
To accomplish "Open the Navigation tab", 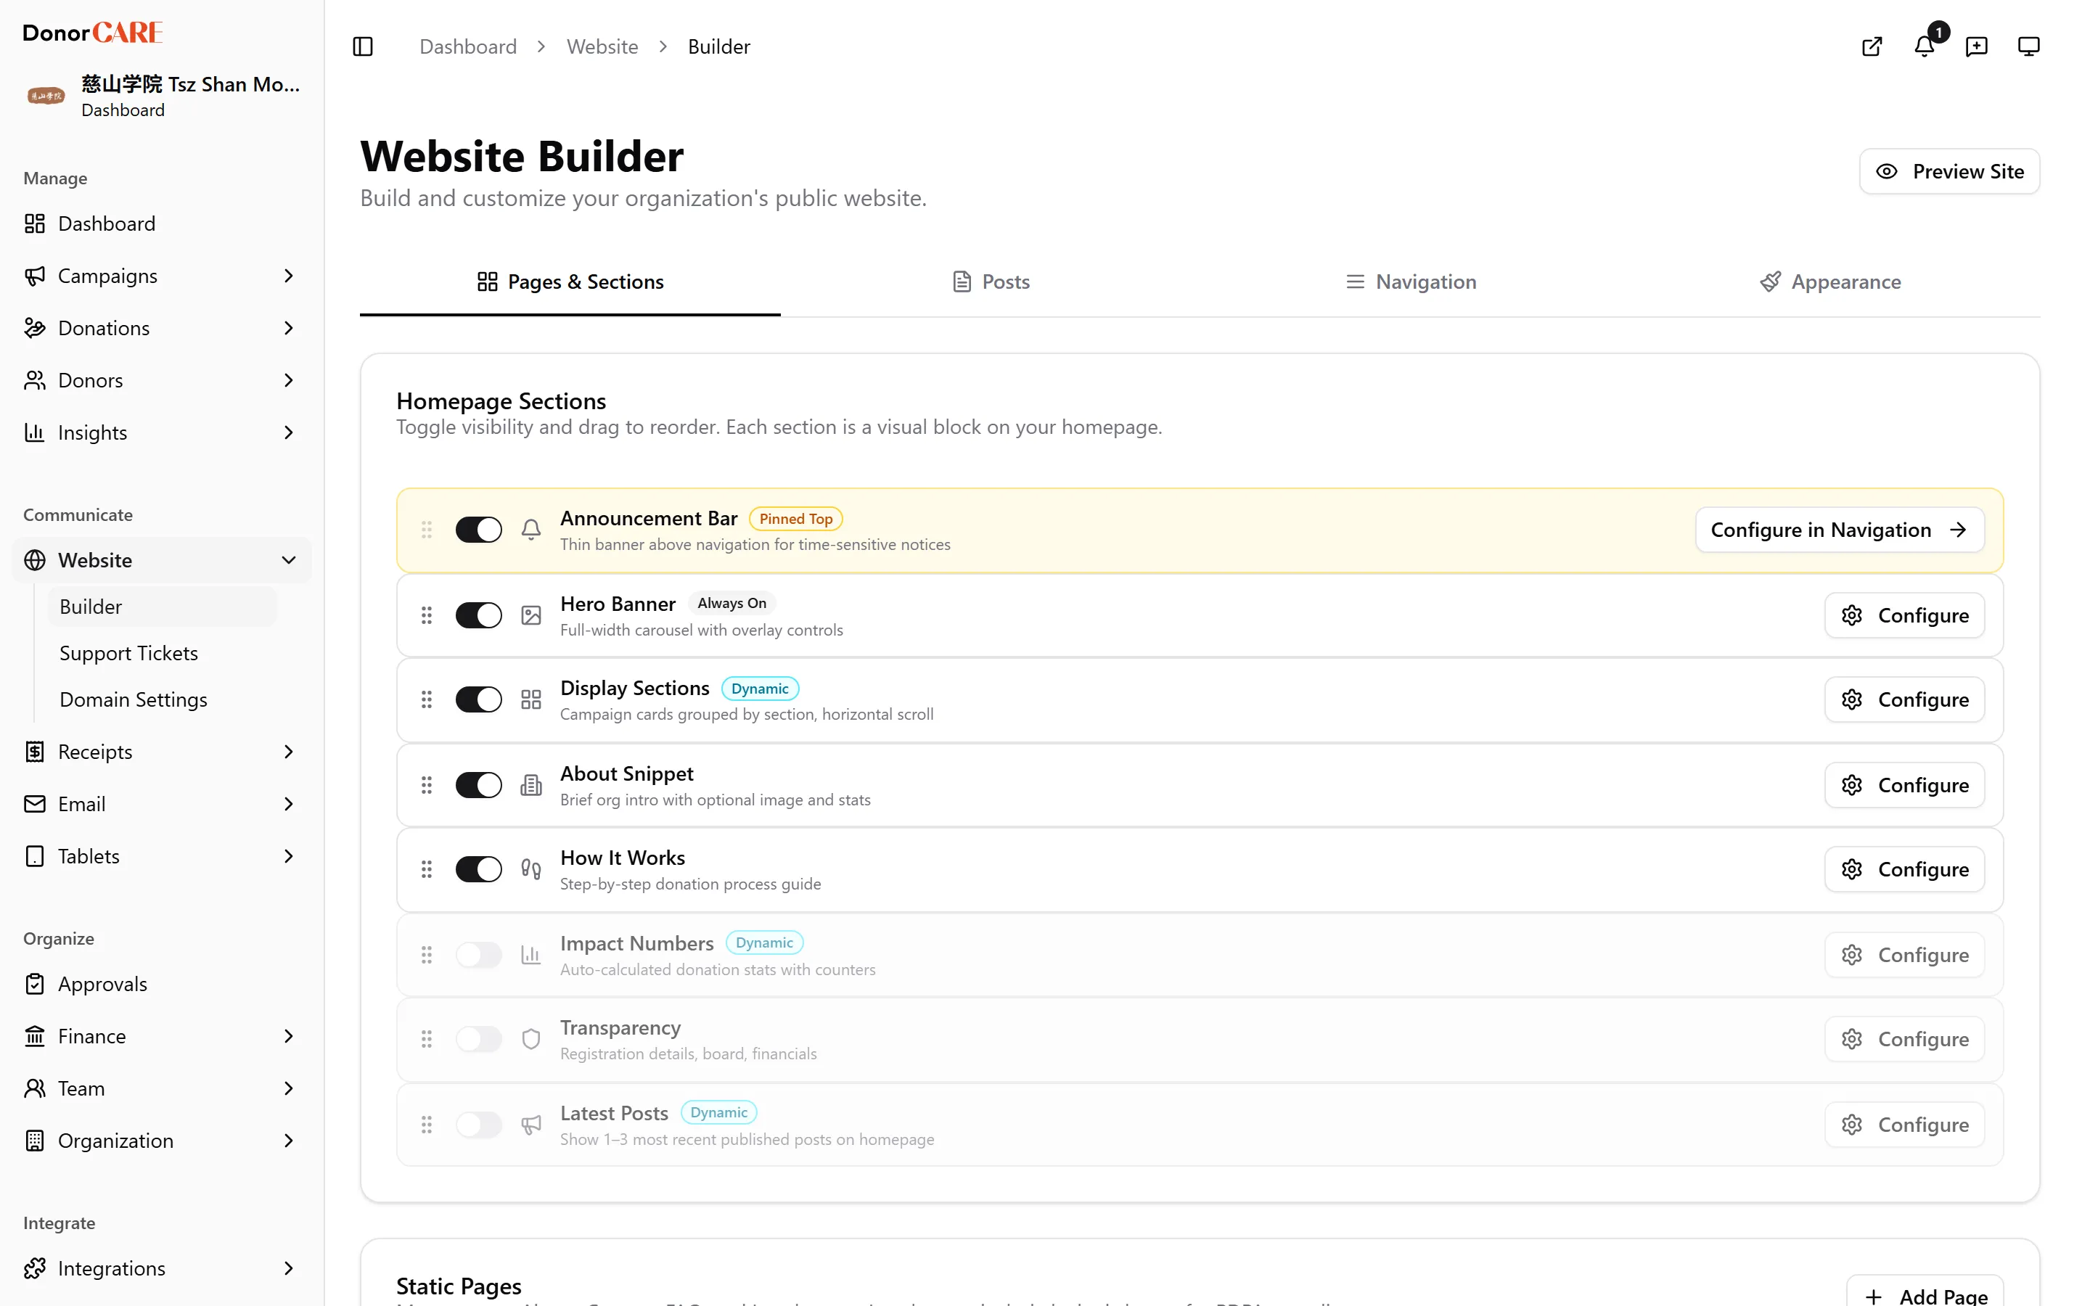I will (x=1411, y=282).
